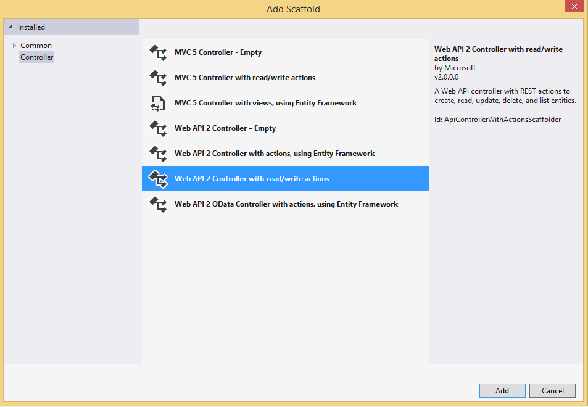Click the REST actions description paragraph

(505, 96)
